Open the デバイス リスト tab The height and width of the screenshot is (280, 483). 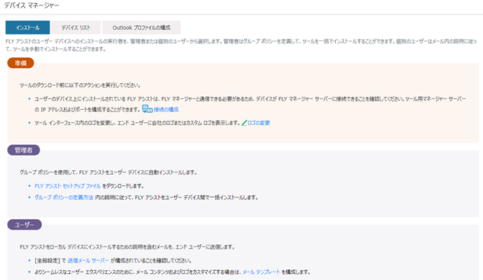(76, 27)
